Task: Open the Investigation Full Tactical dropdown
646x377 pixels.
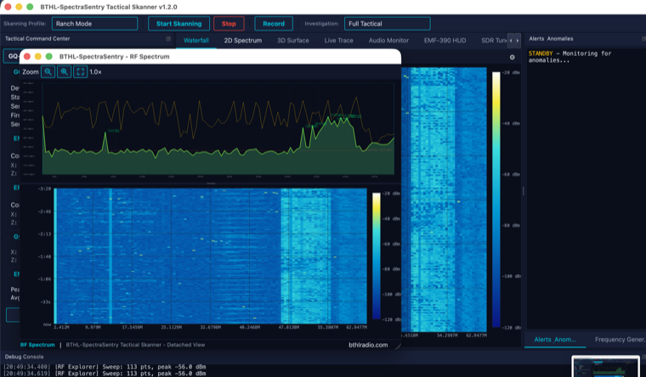Action: (x=388, y=24)
